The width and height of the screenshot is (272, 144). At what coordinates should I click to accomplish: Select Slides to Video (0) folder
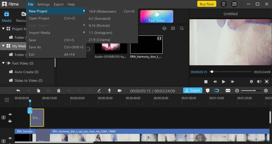click(x=28, y=80)
